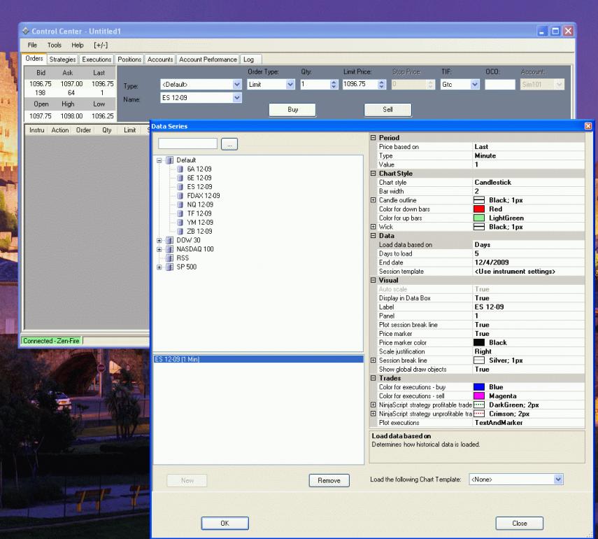
Task: Click the FDAX 12-09 instrument icon
Action: pyautogui.click(x=180, y=196)
